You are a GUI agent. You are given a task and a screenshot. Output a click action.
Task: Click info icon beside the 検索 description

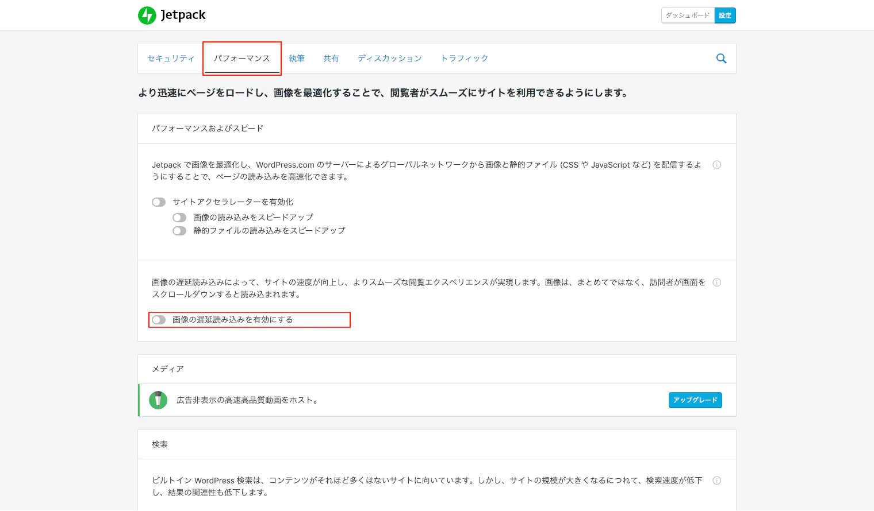pyautogui.click(x=717, y=481)
